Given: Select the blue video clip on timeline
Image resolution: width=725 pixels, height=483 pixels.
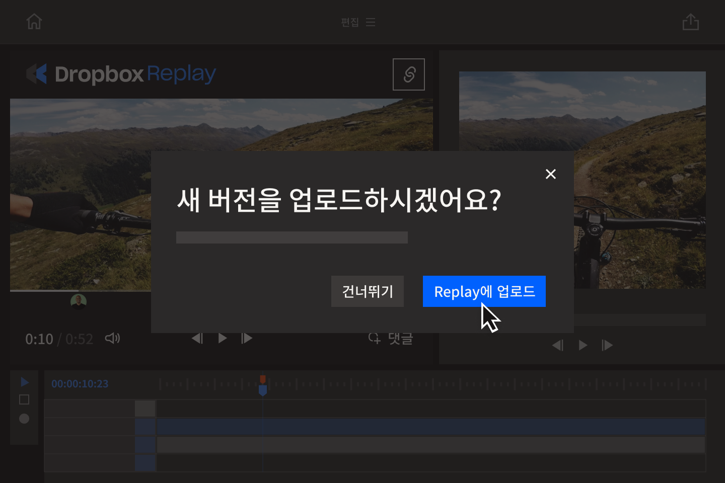Looking at the screenshot, I should [431, 427].
